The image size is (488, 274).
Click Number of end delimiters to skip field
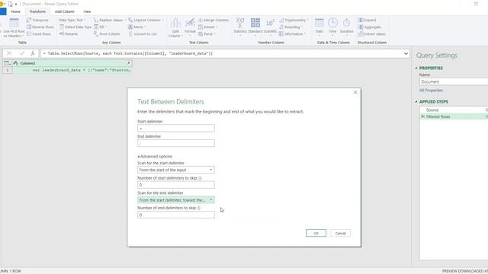click(176, 215)
